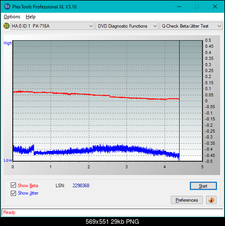Image resolution: width=225 pixels, height=226 pixels.
Task: Click the High label beside the graph
Action: tap(8, 43)
